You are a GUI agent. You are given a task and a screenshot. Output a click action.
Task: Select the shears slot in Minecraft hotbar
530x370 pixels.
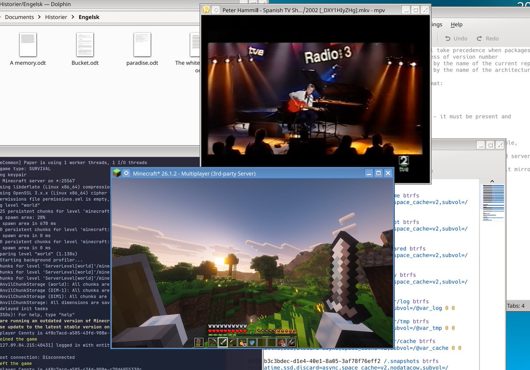tap(291, 342)
